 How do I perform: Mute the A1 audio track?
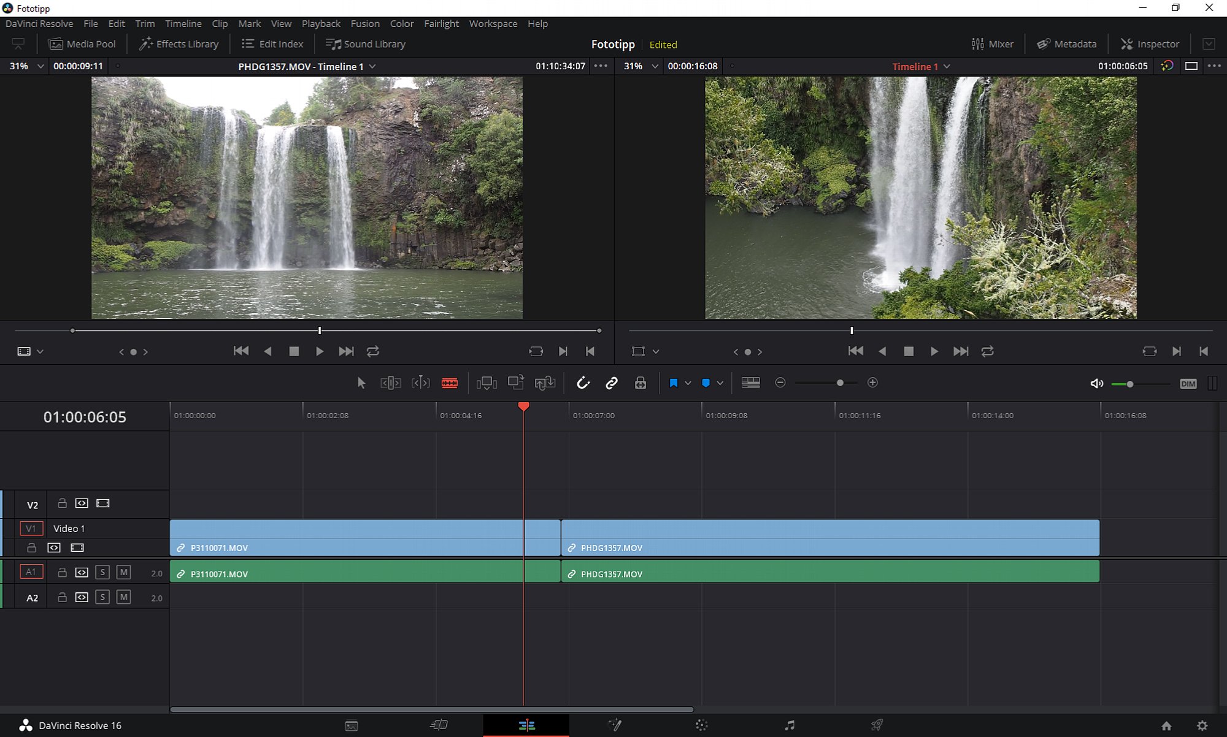[123, 573]
